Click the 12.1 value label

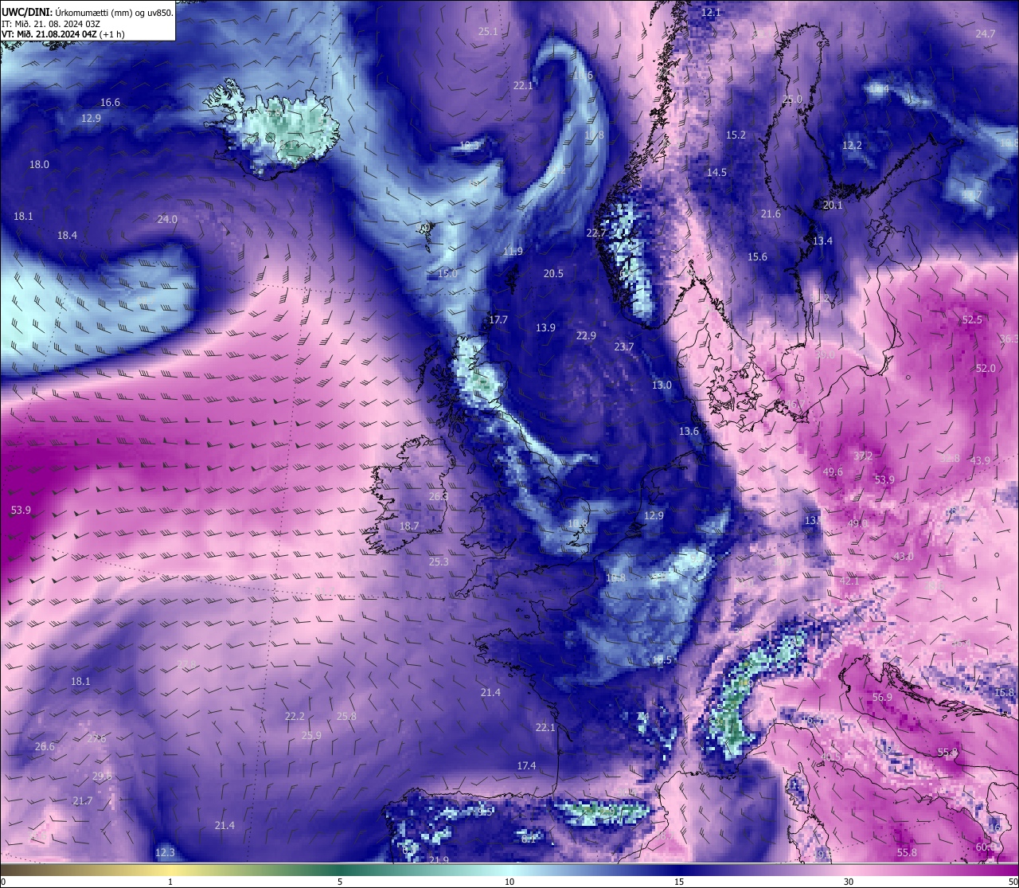(711, 13)
